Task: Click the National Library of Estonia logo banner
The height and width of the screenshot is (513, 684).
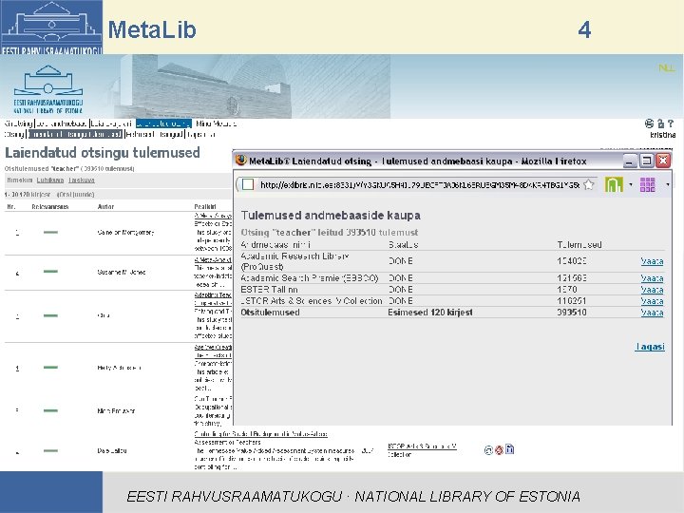Action: coord(48,89)
